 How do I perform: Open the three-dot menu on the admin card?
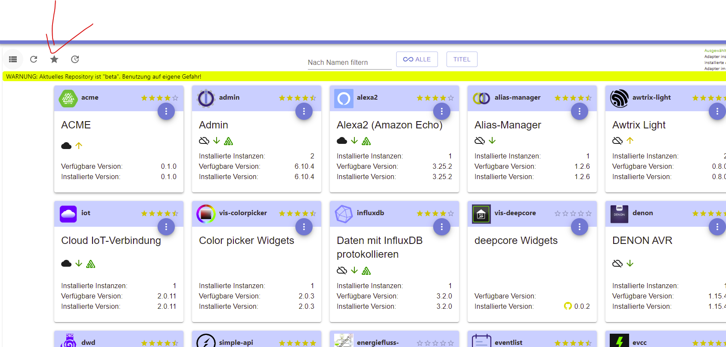point(304,111)
